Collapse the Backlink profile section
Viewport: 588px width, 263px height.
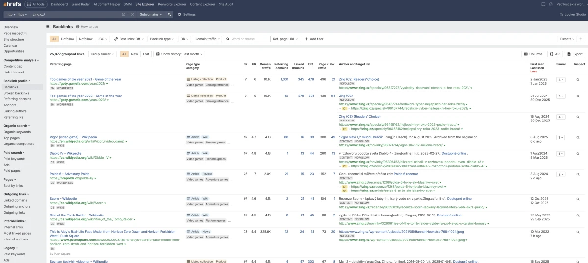coord(17,81)
